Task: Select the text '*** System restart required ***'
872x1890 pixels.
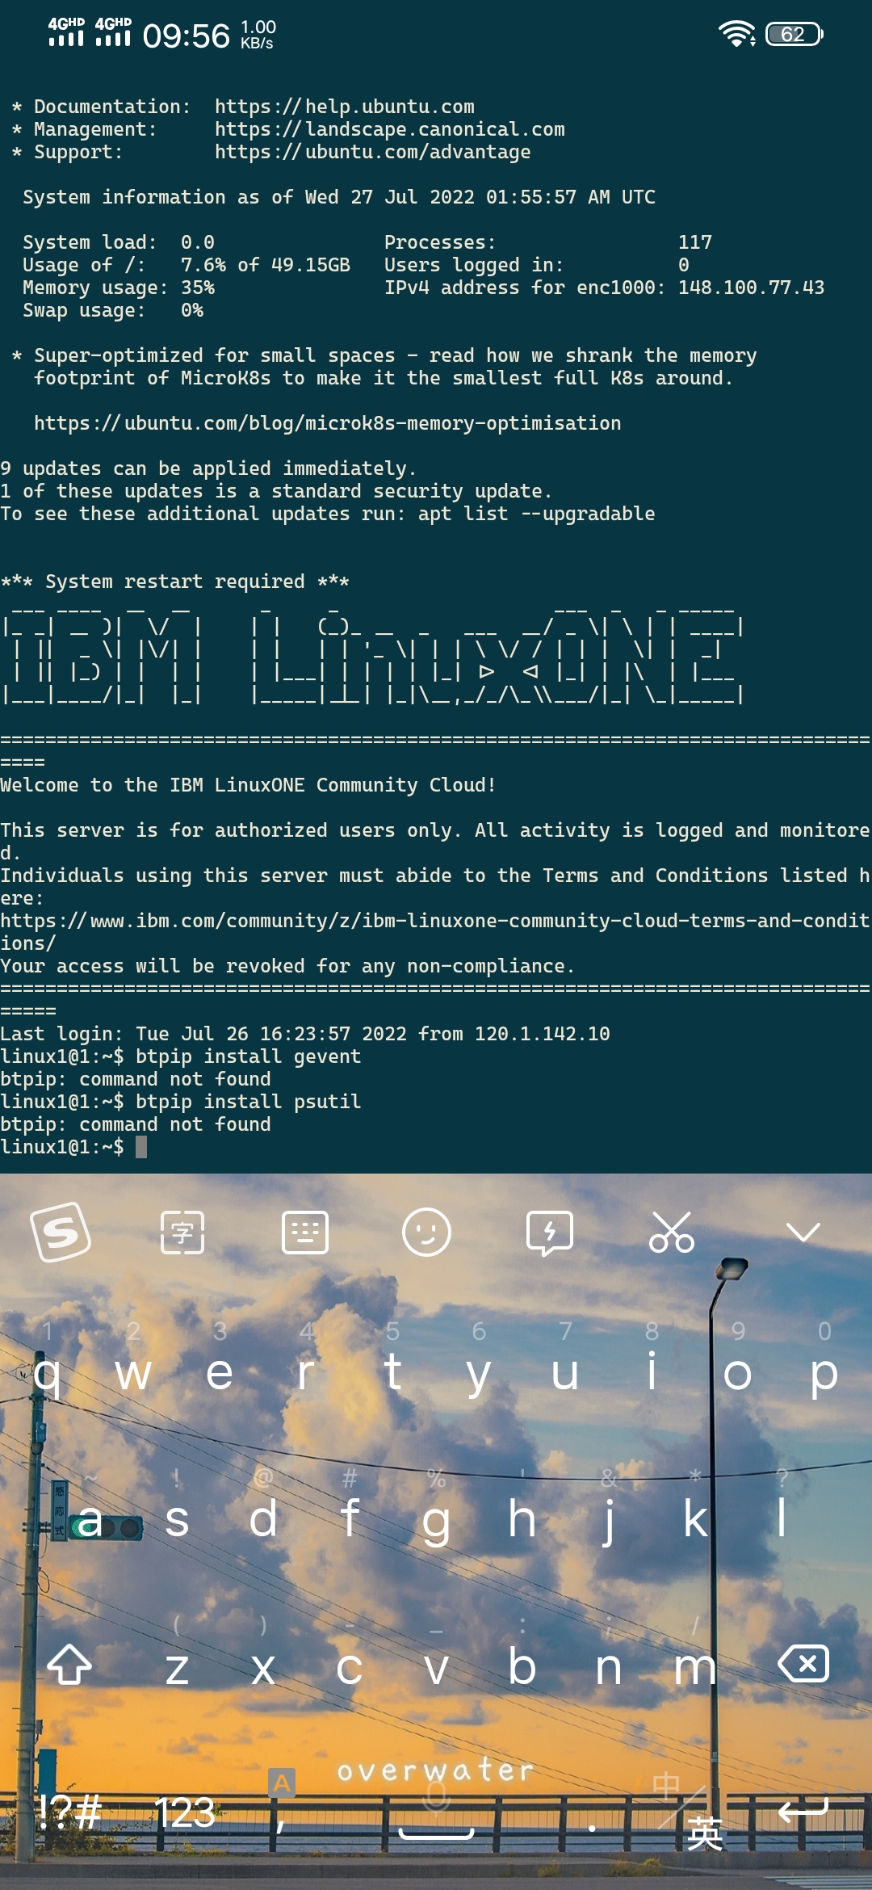Action: pos(175,582)
